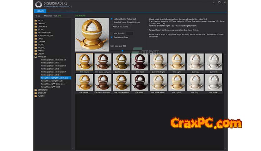Select the Oak Violet material thumbnail
The height and width of the screenshot is (151, 261).
pos(139,61)
